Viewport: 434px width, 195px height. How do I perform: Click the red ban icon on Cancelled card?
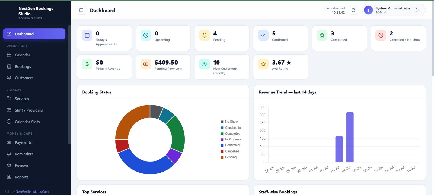pos(381,35)
